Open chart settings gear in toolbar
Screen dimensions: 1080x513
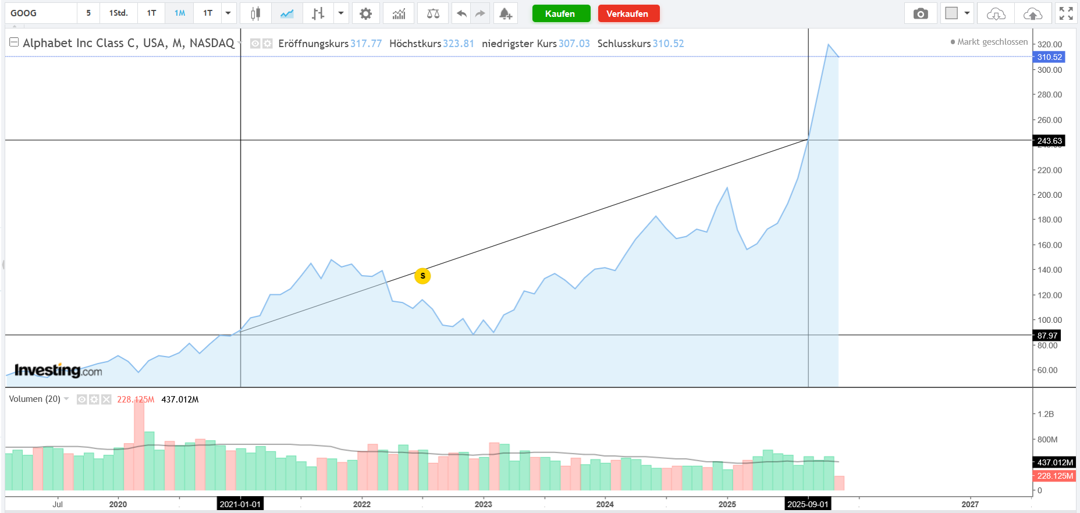coord(365,13)
